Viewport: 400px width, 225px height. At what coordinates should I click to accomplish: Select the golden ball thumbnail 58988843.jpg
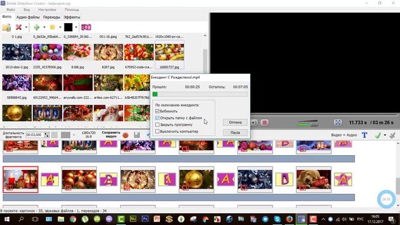(x=17, y=113)
